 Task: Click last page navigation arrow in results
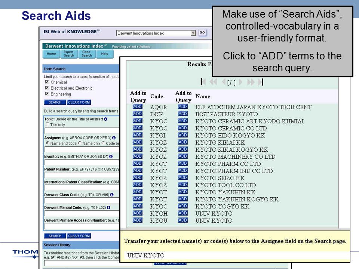click(x=261, y=82)
